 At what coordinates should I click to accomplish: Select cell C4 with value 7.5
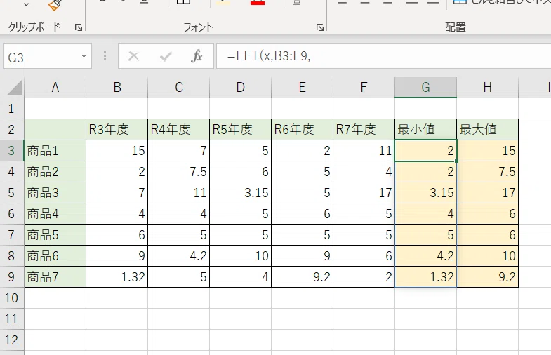pos(179,172)
